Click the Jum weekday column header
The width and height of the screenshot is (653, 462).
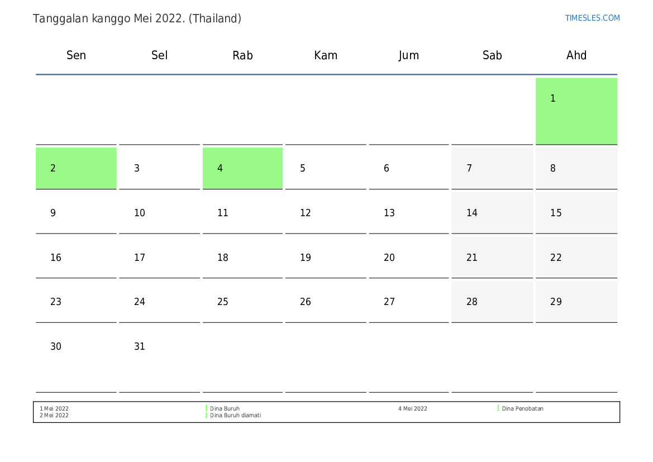[x=408, y=55]
